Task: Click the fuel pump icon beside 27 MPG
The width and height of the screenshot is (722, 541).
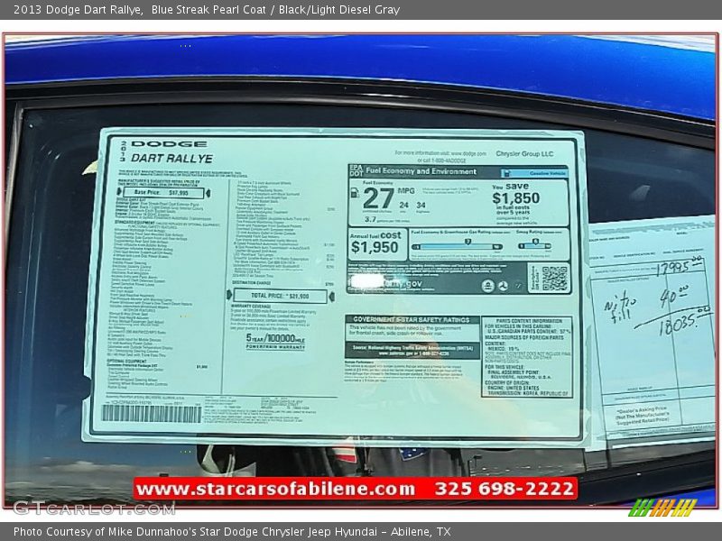Action: 354,192
